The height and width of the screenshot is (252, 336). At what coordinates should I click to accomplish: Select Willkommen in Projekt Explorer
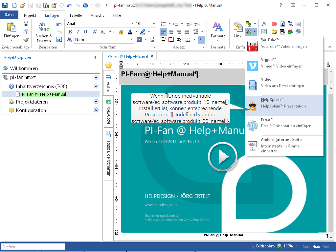[24, 68]
